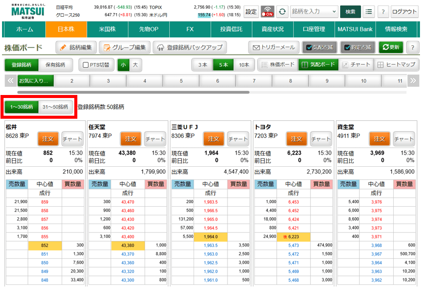421x288 pixels.
Task: Open the list menu icon beside search
Action: click(368, 12)
